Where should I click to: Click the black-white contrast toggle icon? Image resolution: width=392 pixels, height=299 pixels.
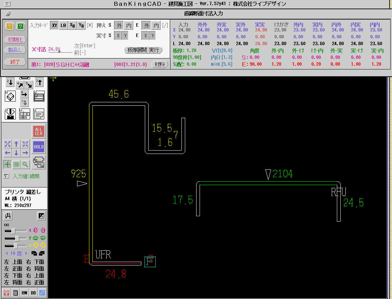click(x=41, y=216)
